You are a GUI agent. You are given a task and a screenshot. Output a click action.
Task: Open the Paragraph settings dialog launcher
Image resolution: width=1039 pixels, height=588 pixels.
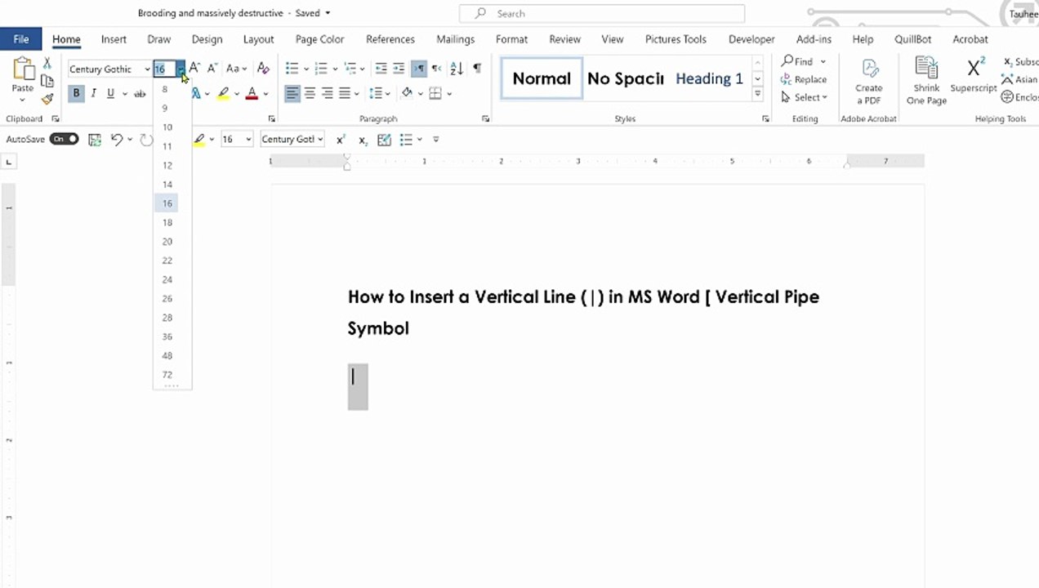click(x=485, y=119)
